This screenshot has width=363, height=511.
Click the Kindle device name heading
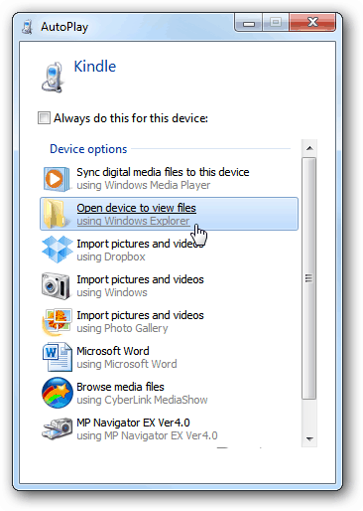pyautogui.click(x=95, y=67)
